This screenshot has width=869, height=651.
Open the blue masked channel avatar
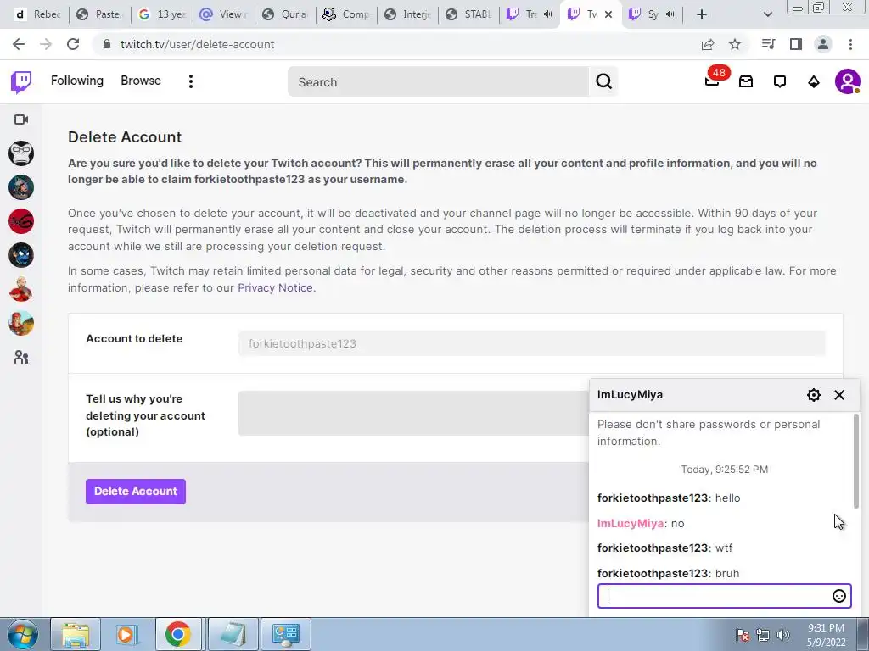(x=21, y=255)
